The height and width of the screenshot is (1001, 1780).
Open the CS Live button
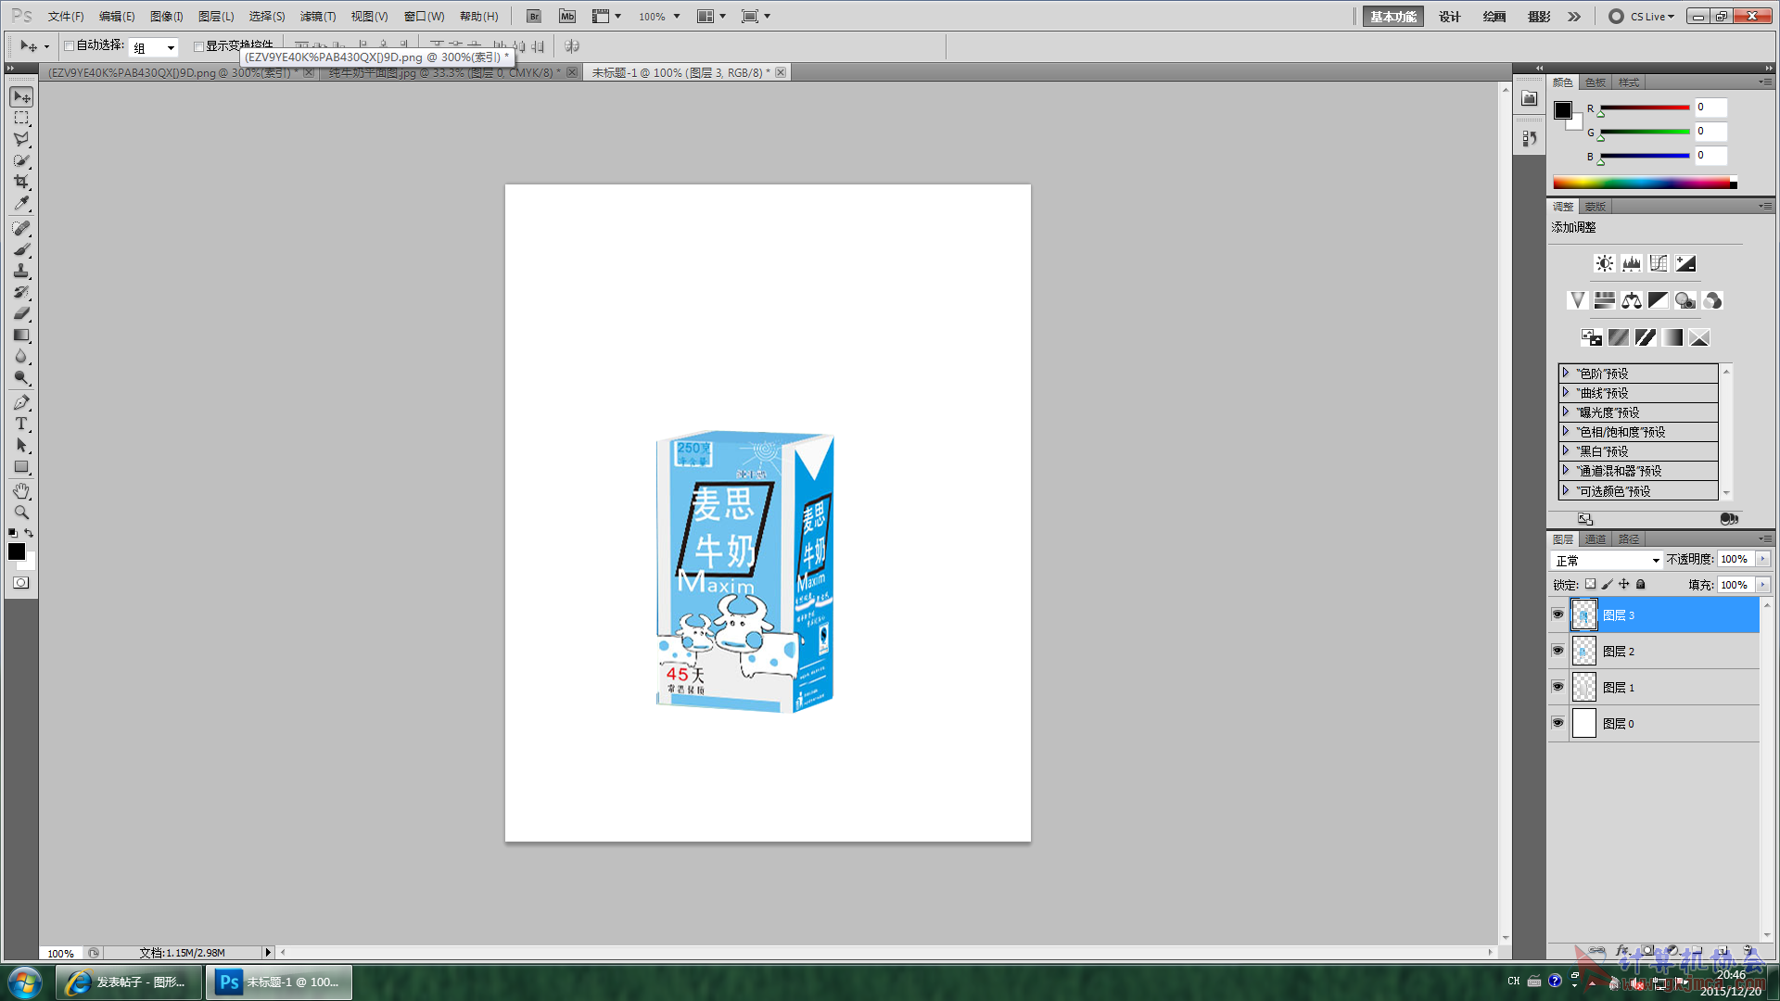pos(1642,17)
